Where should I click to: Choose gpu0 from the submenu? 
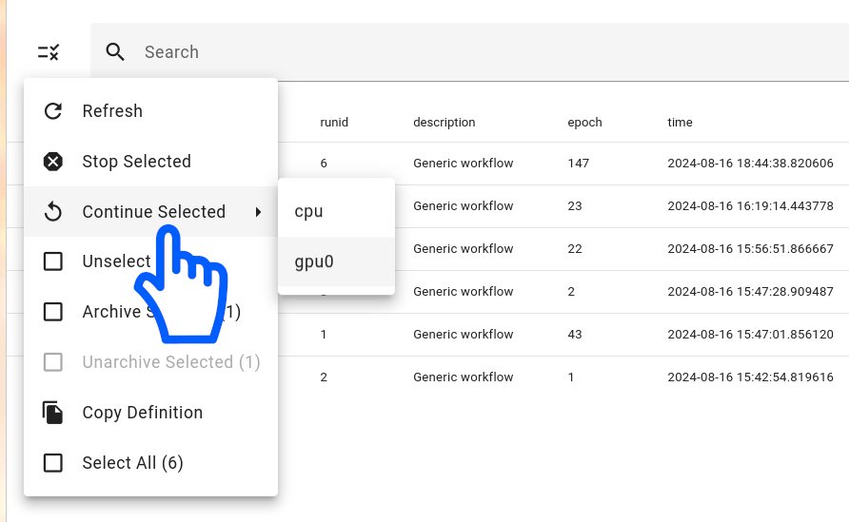[314, 261]
